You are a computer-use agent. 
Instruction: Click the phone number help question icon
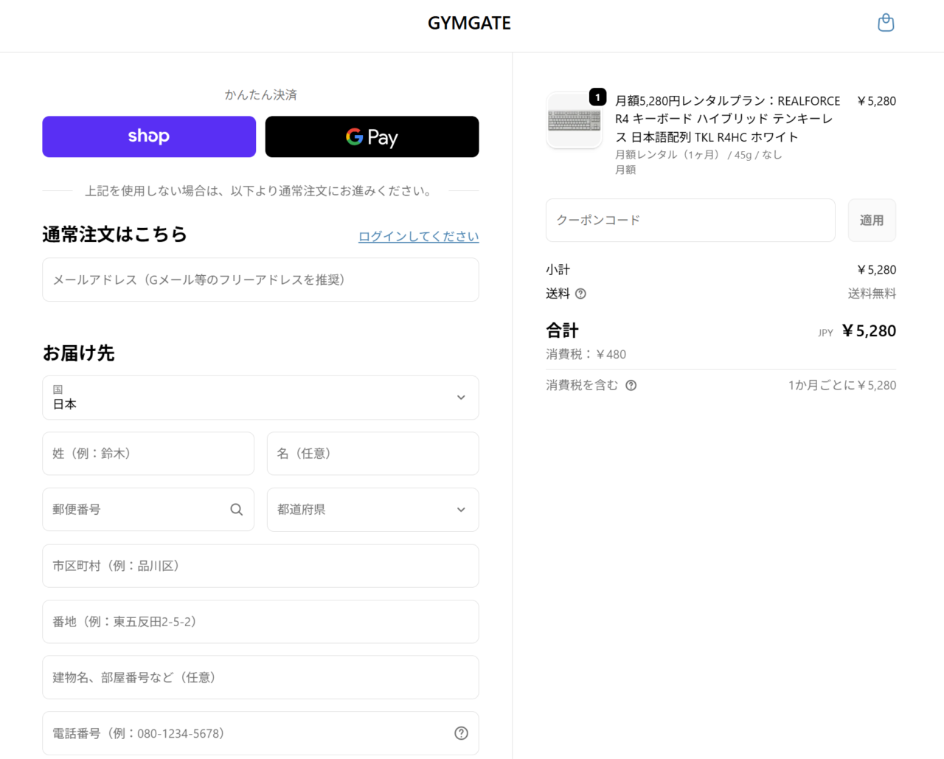pos(461,733)
